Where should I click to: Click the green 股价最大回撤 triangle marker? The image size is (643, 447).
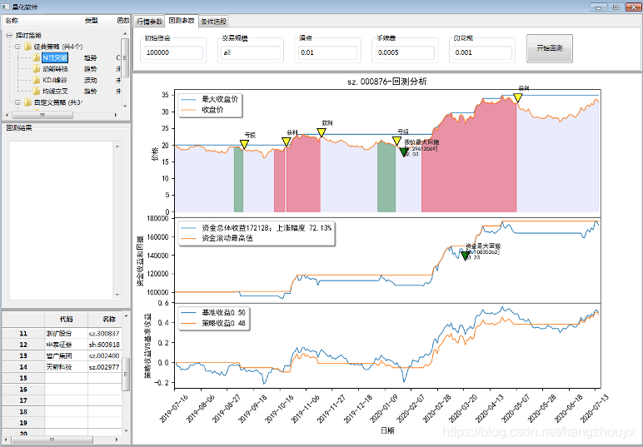pos(404,152)
